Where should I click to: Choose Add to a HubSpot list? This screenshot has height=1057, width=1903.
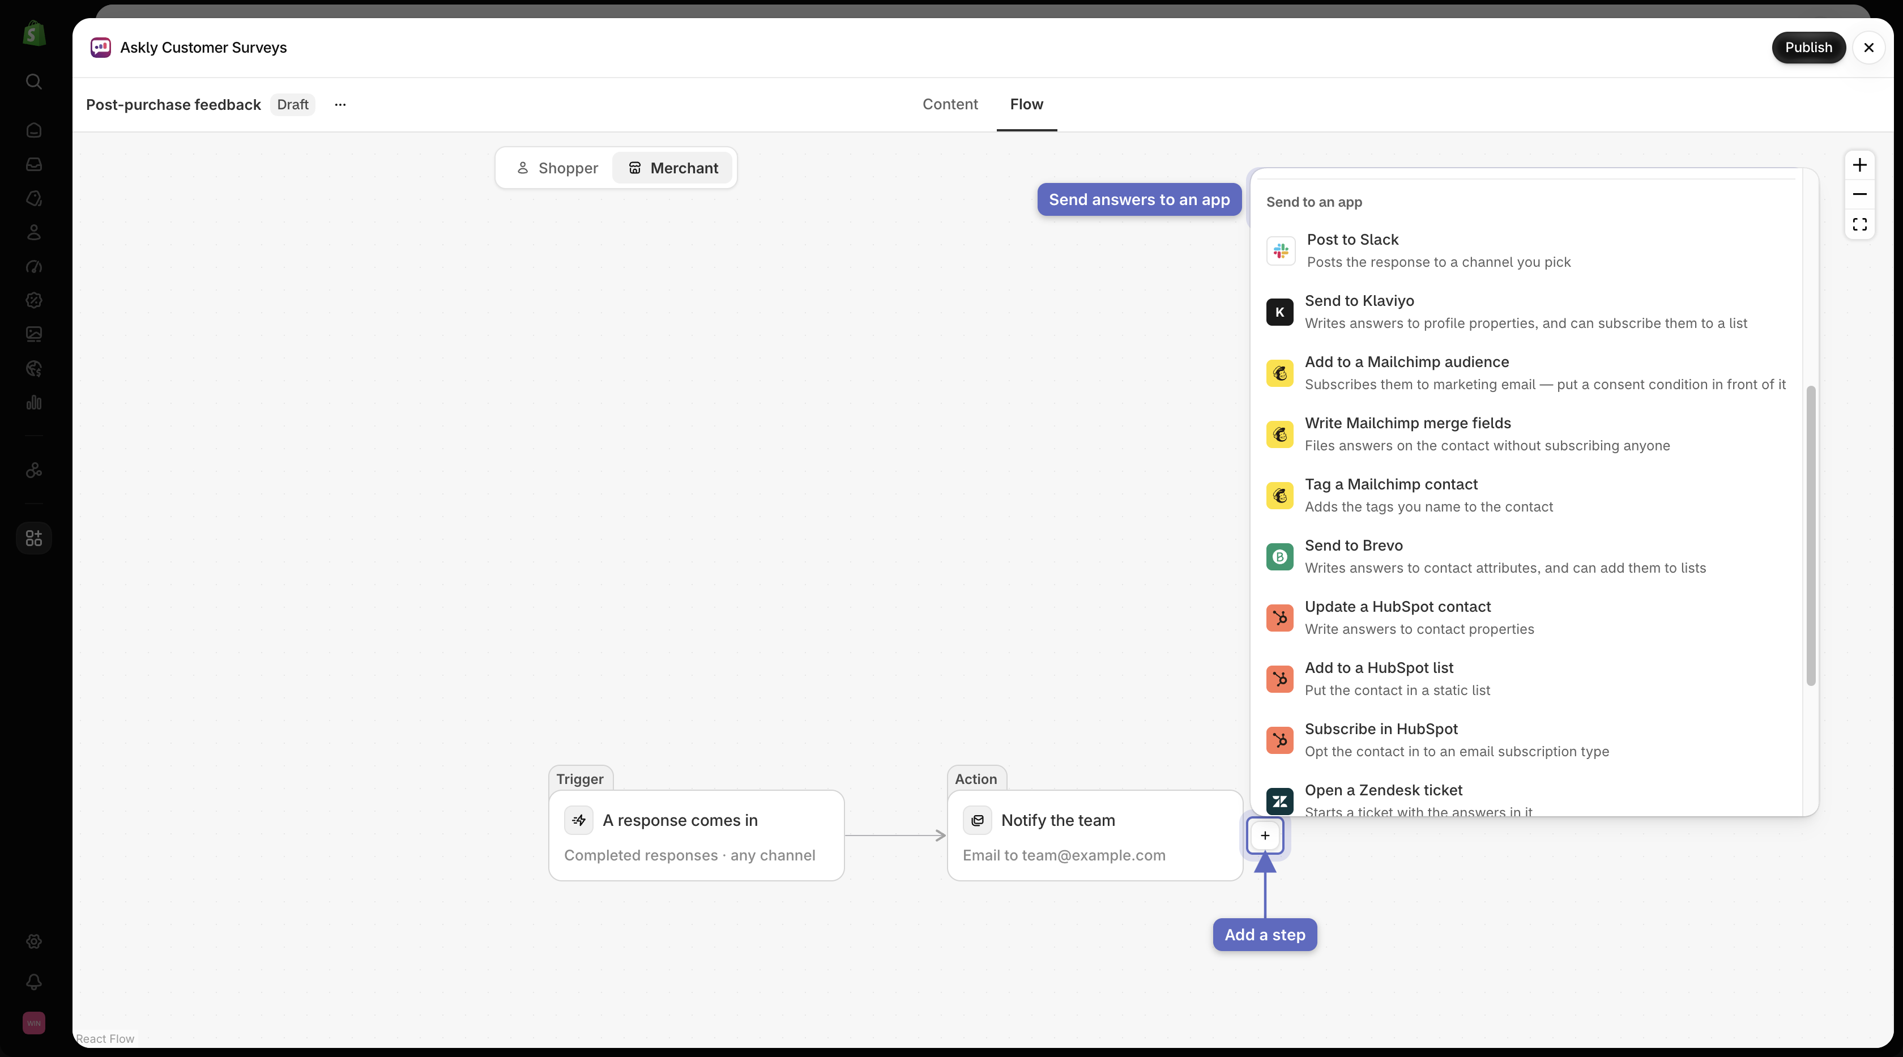click(x=1526, y=679)
